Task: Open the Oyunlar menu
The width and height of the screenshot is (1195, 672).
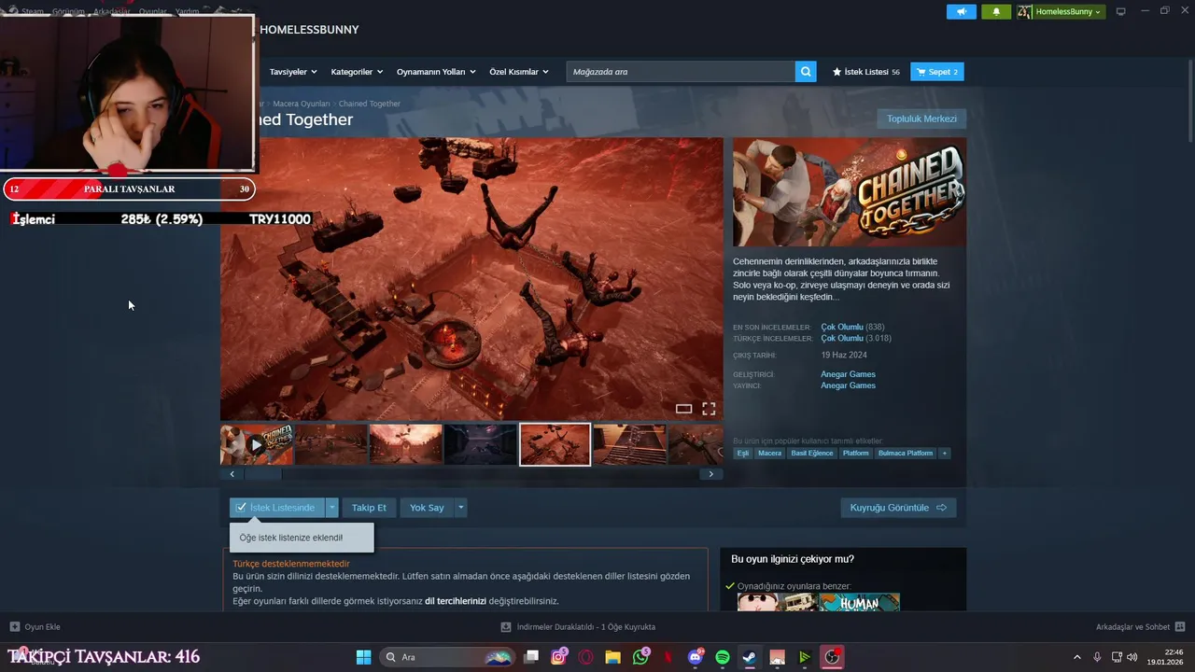Action: tap(152, 11)
